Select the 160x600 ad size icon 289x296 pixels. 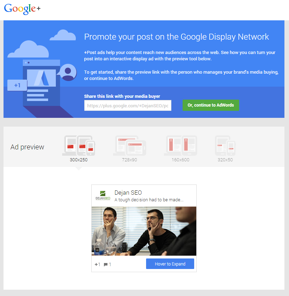click(180, 146)
